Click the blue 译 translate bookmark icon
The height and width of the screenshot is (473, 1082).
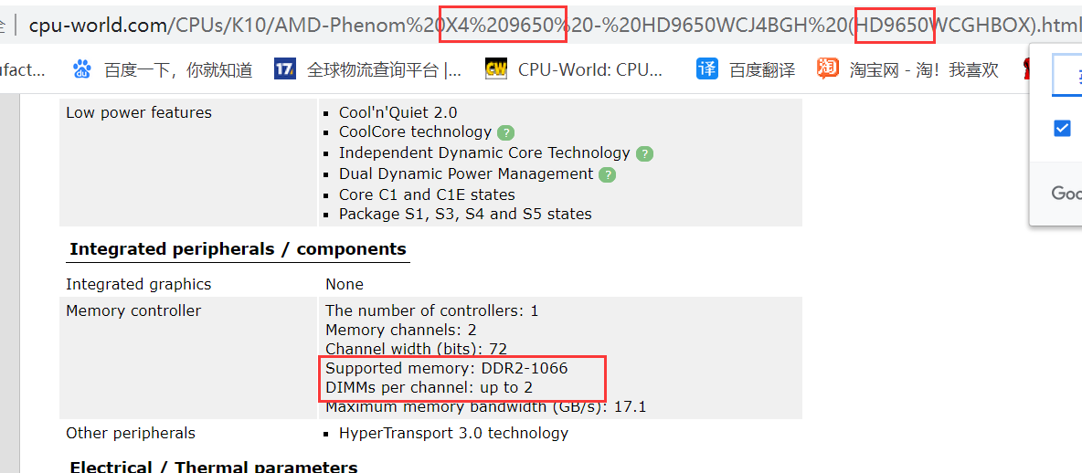[x=707, y=68]
